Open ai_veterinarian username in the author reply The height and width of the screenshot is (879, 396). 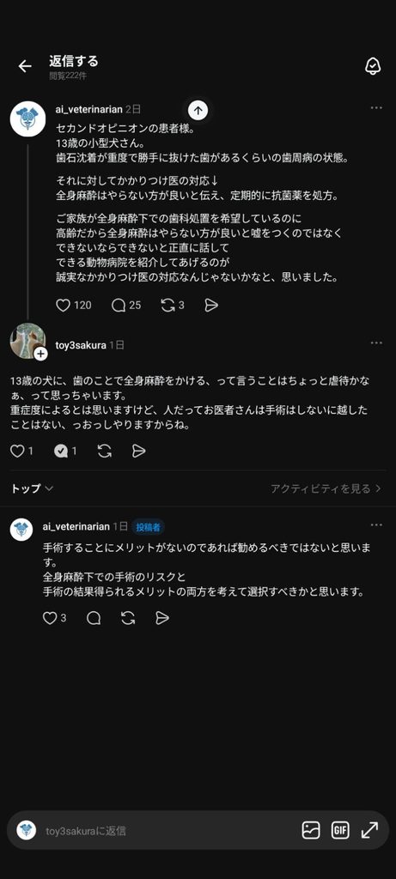(x=76, y=526)
